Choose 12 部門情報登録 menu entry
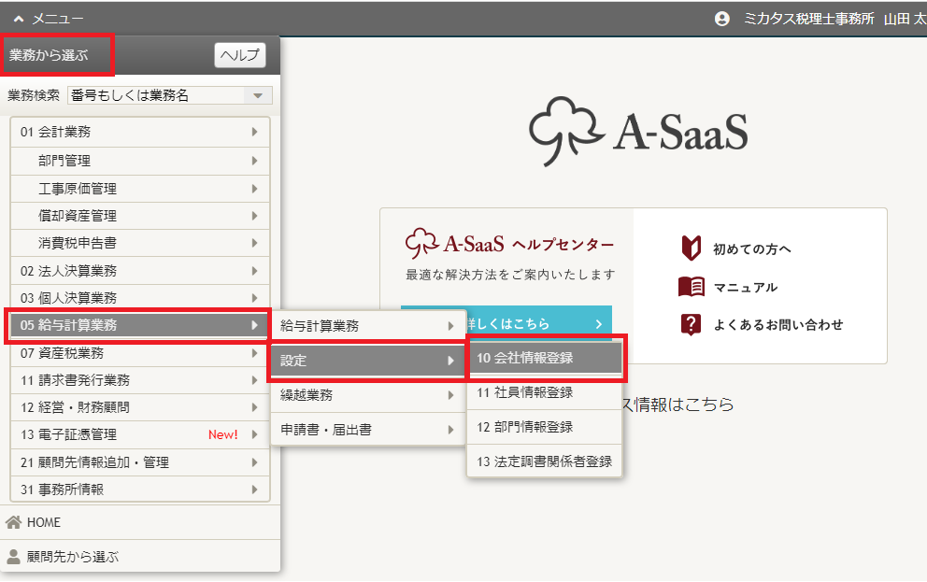 click(x=545, y=427)
